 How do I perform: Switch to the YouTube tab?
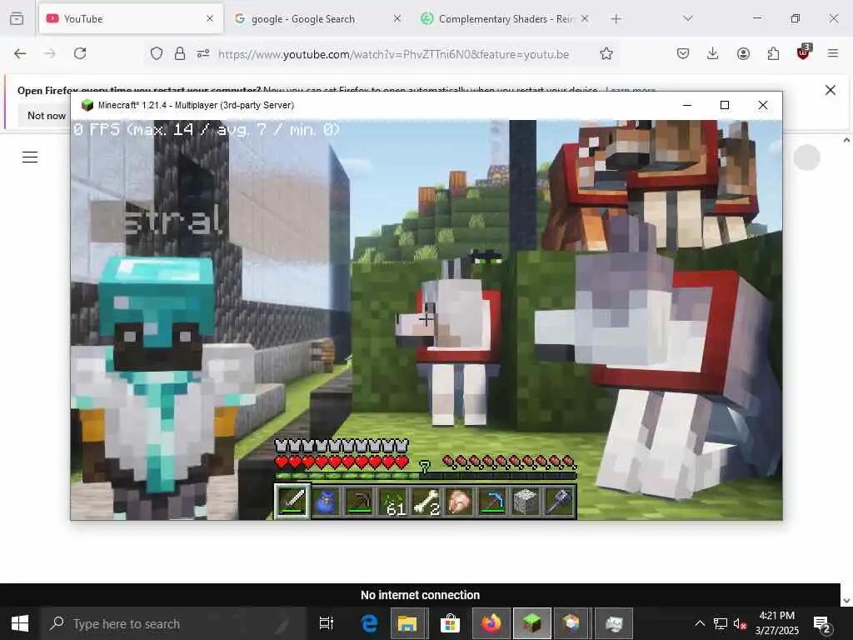point(131,19)
